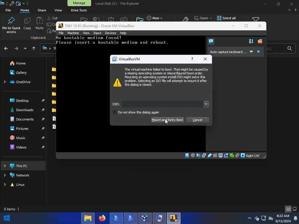Screen dimensions: 299x224
Task: Open Firefox from the taskbar
Action: click(102, 218)
